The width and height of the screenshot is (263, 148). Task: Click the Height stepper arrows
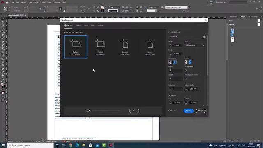click(x=170, y=53)
